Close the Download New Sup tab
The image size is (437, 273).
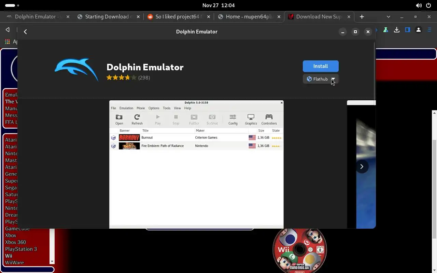pyautogui.click(x=349, y=17)
